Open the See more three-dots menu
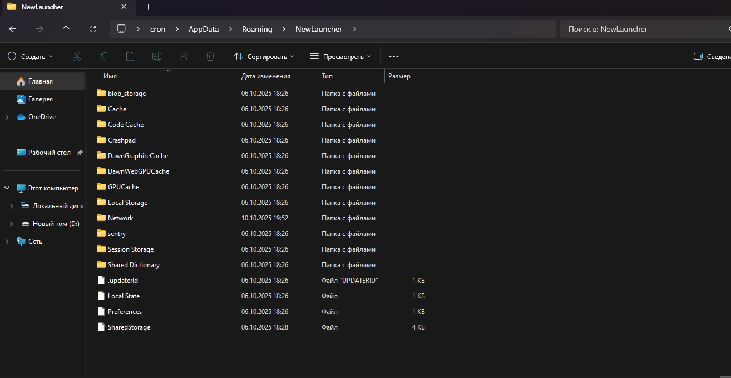 tap(394, 56)
